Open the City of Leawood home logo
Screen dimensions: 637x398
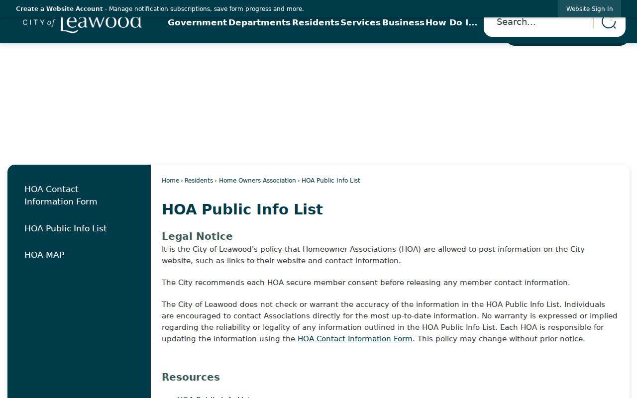pyautogui.click(x=82, y=24)
